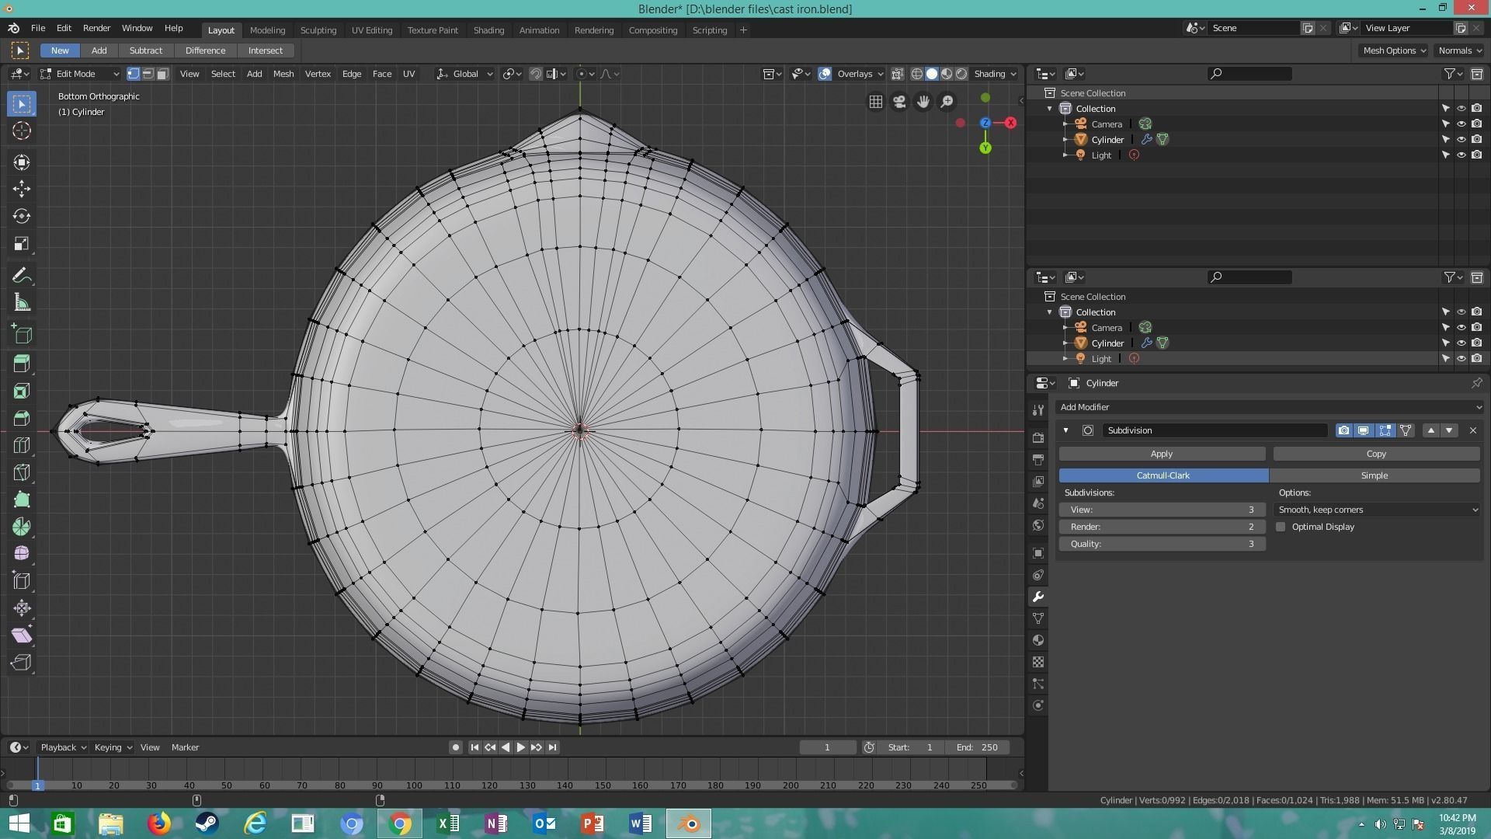Open the File menu
The image size is (1491, 839).
[x=37, y=28]
